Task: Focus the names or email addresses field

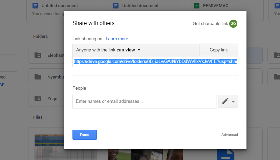Action: pyautogui.click(x=144, y=101)
